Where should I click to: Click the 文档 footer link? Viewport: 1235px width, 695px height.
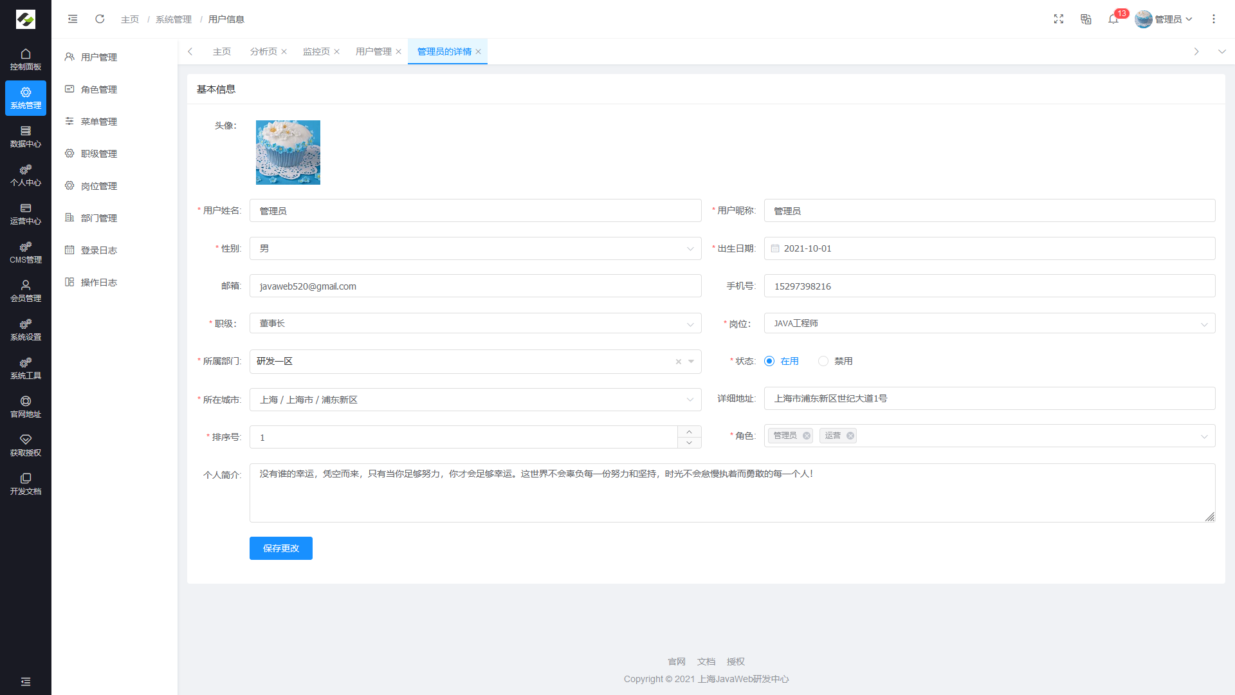pos(706,662)
